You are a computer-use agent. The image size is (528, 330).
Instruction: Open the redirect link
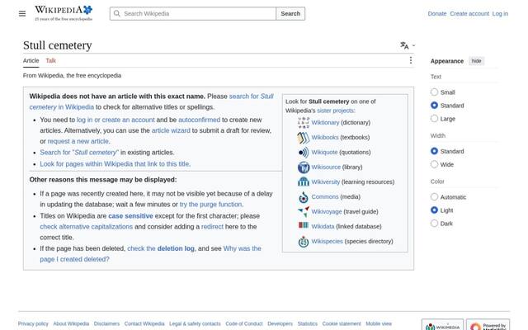[212, 227]
